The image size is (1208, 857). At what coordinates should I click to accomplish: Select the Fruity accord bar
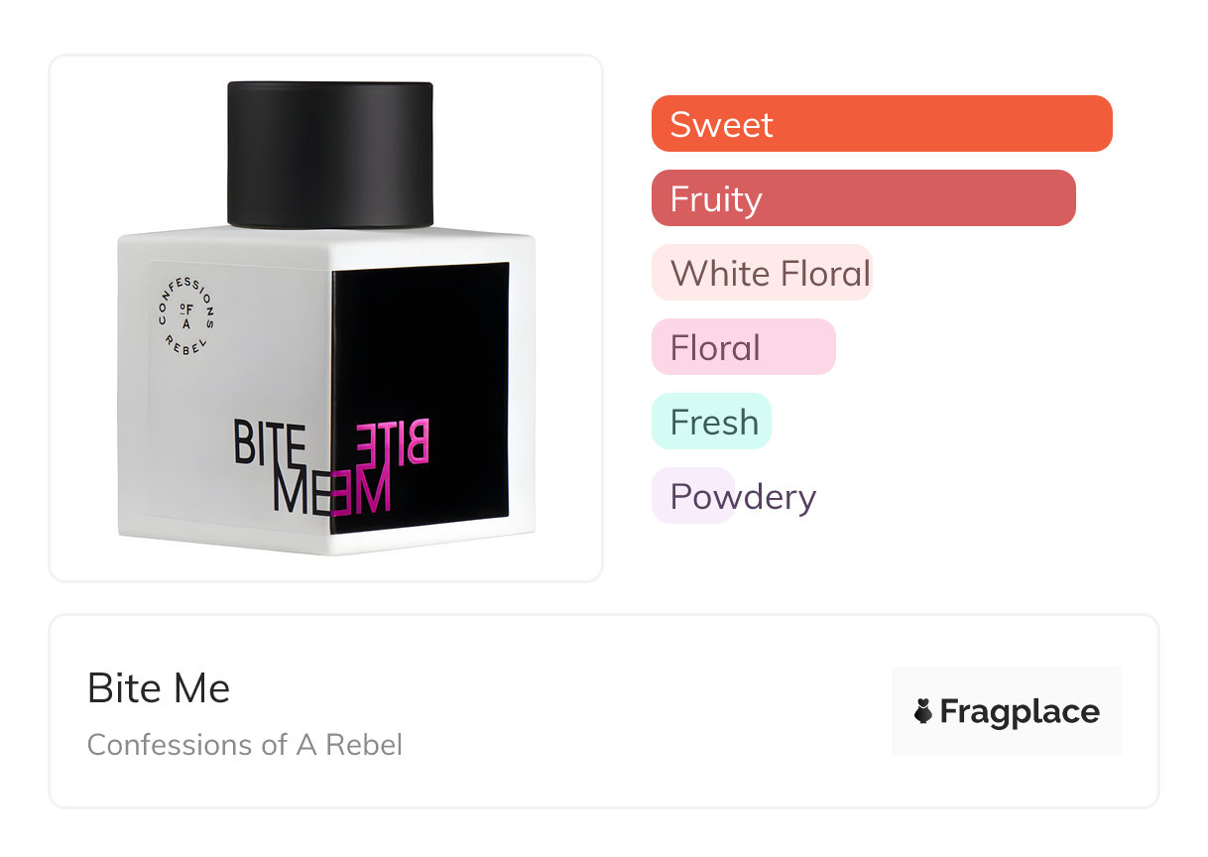[863, 198]
